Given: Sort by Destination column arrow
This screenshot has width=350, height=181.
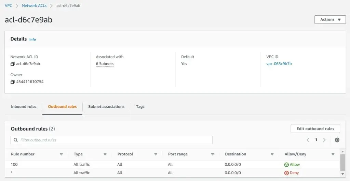Looking at the screenshot, I should tap(272, 154).
